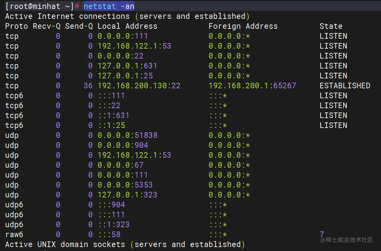The height and width of the screenshot is (251, 381).
Task: Click LISTEN state for ::1:25 row
Action: click(x=333, y=125)
